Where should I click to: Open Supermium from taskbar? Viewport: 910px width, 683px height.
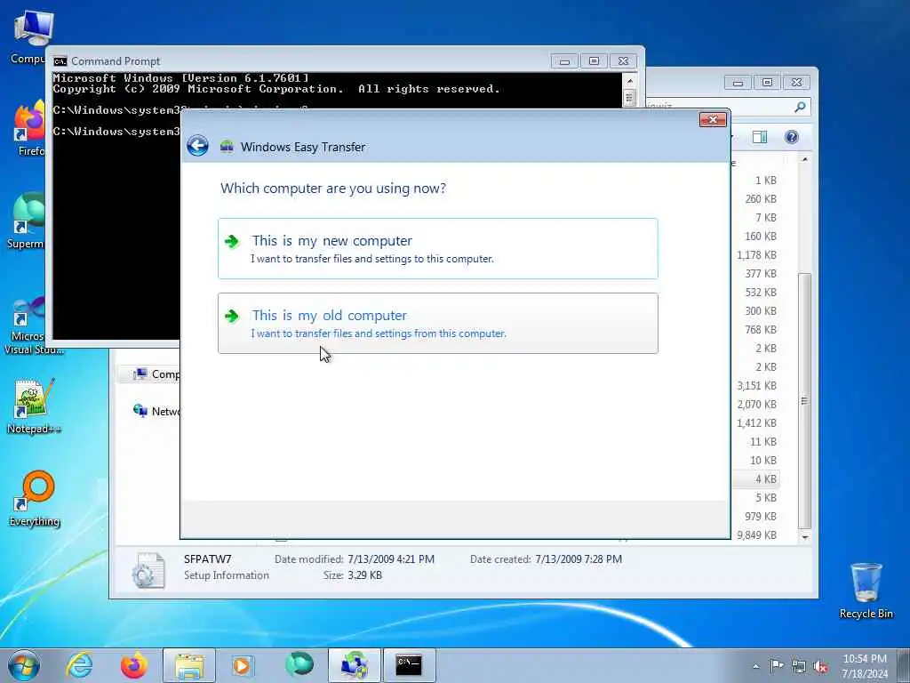point(299,665)
